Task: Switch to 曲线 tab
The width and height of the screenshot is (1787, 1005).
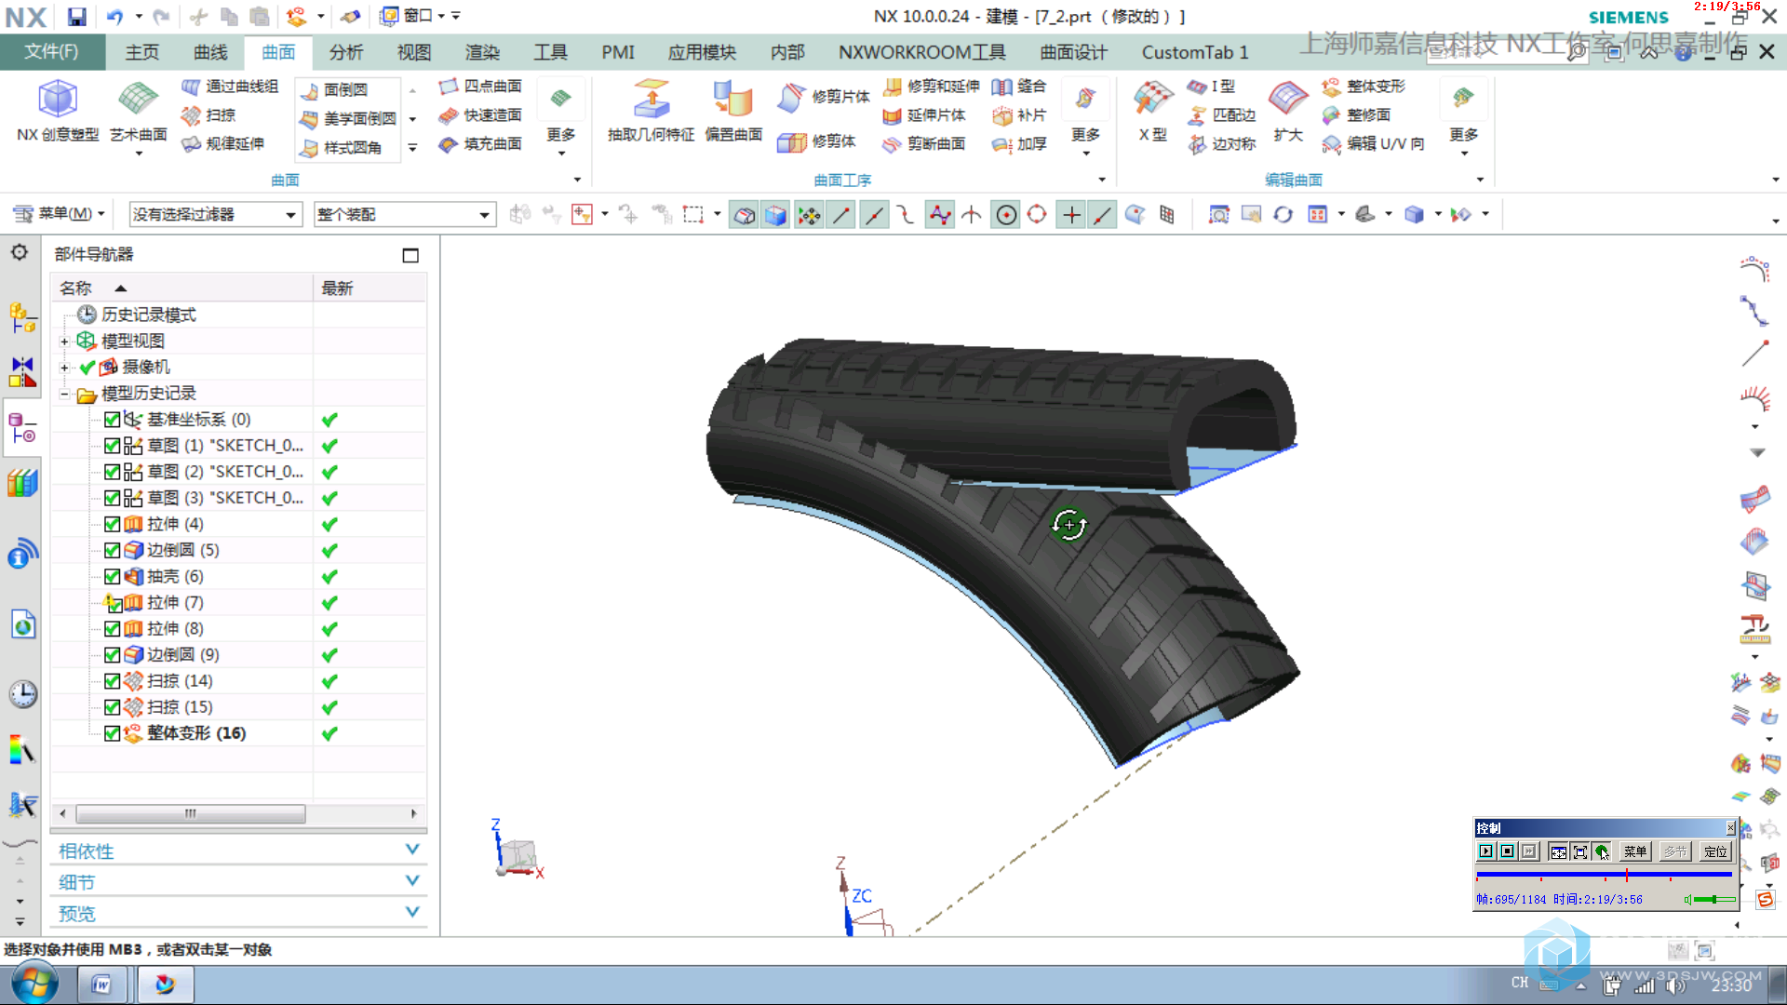Action: (x=210, y=52)
